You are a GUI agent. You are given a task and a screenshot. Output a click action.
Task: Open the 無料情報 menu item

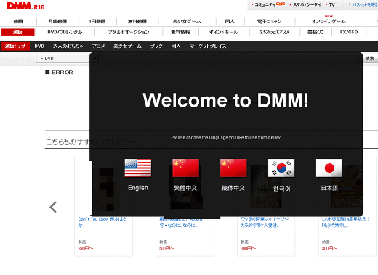click(x=180, y=32)
